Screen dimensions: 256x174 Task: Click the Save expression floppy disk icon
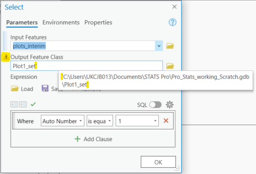pos(45,88)
